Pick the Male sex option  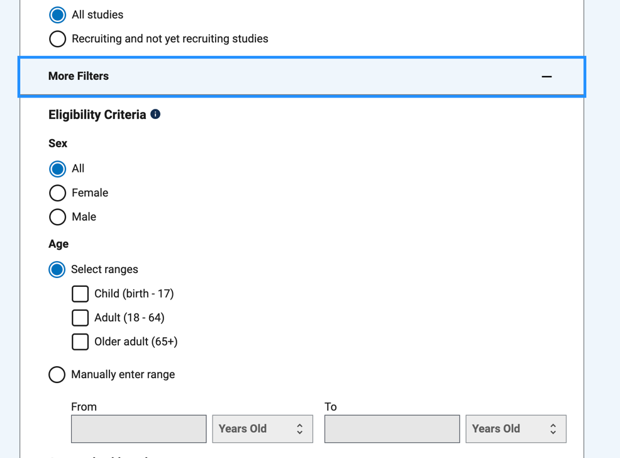coord(57,217)
